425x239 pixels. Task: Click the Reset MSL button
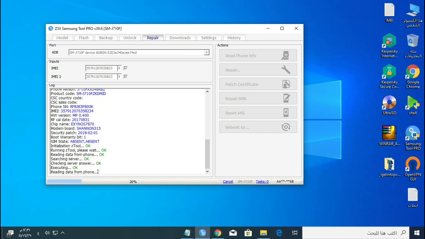(x=258, y=113)
